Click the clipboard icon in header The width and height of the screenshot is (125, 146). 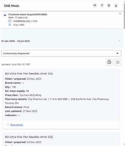109,5
